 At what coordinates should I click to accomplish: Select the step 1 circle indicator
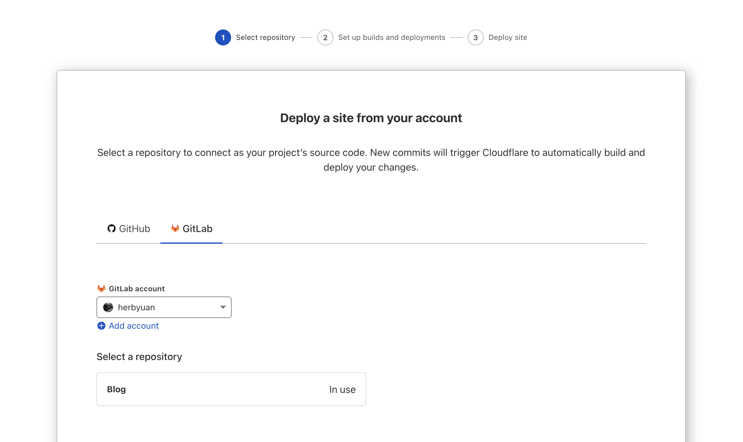click(223, 37)
